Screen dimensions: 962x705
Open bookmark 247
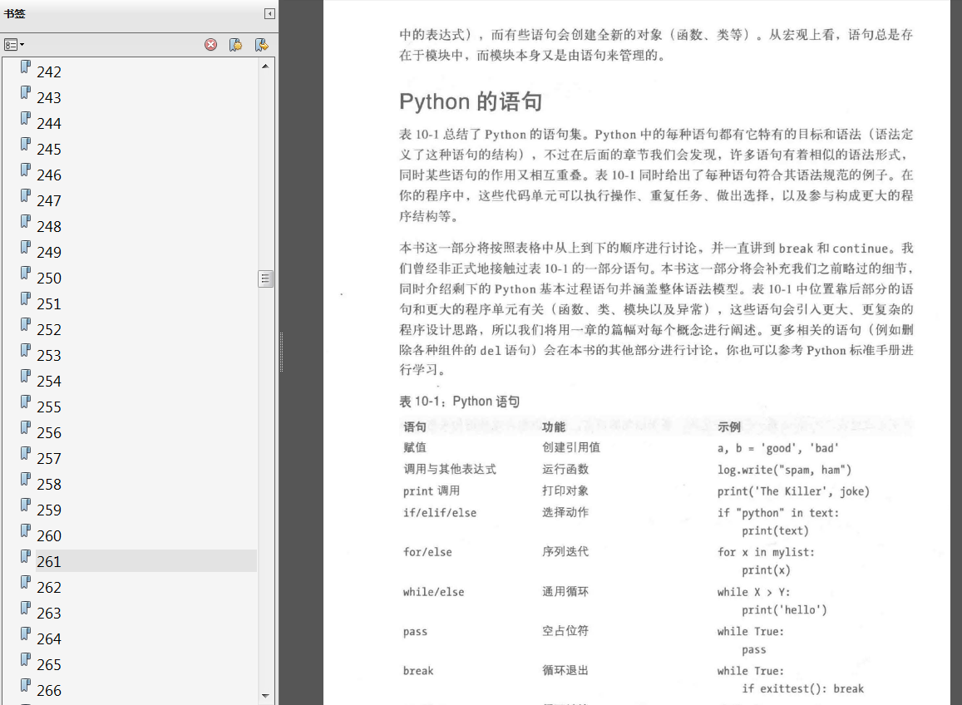[48, 201]
